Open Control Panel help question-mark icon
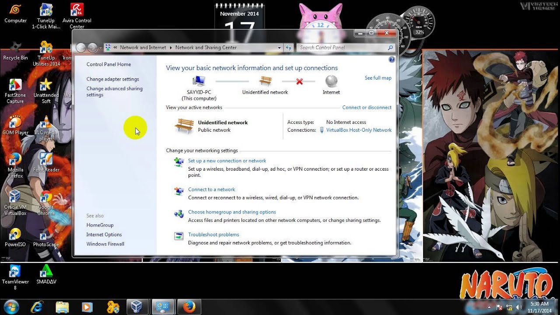Image resolution: width=560 pixels, height=315 pixels. point(392,59)
